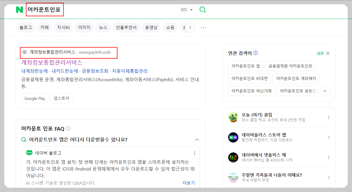Switch to the 뉴스 tab
The width and height of the screenshot is (352, 192).
pos(103,27)
